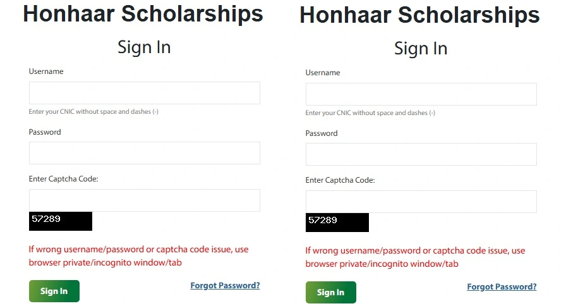Click the 57289 captcha image in right form
Image resolution: width=566 pixels, height=306 pixels.
337,222
